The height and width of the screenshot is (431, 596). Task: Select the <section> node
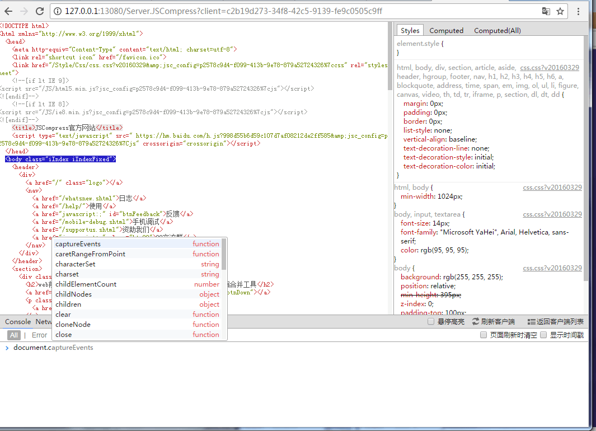point(27,269)
